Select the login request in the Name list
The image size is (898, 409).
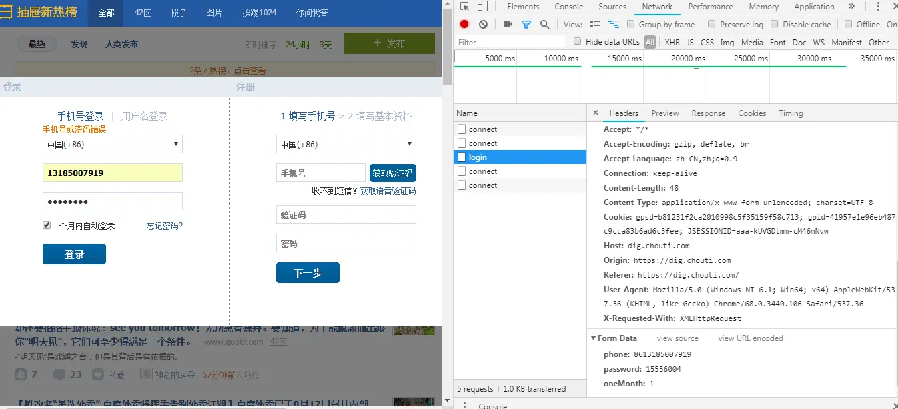point(520,157)
